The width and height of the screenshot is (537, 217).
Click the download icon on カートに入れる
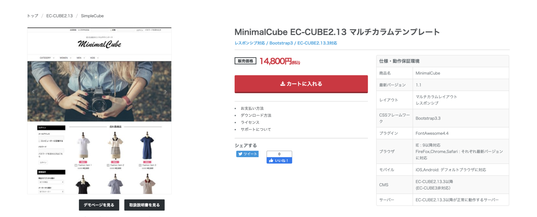pos(283,84)
